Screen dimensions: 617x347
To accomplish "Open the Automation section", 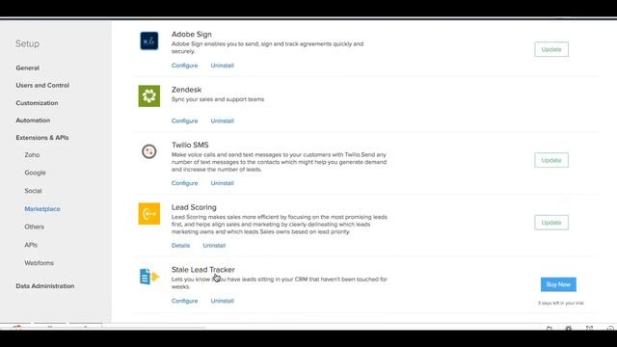I will [x=33, y=120].
